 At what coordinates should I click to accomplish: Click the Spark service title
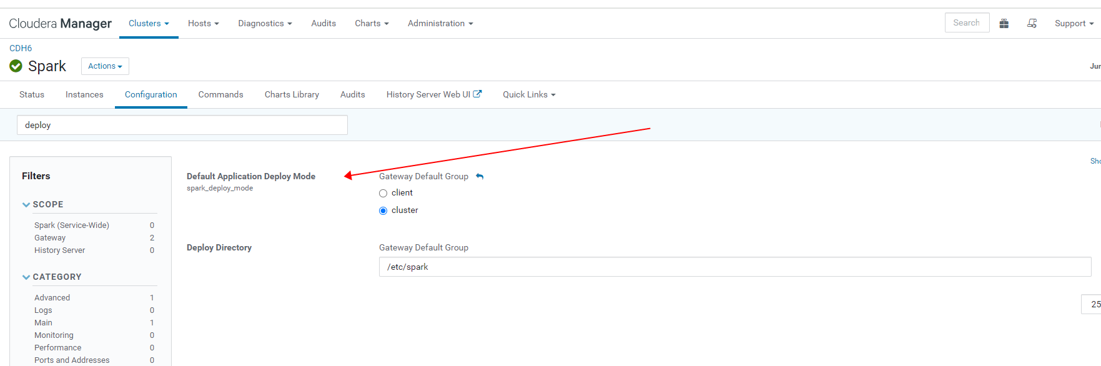(x=47, y=66)
